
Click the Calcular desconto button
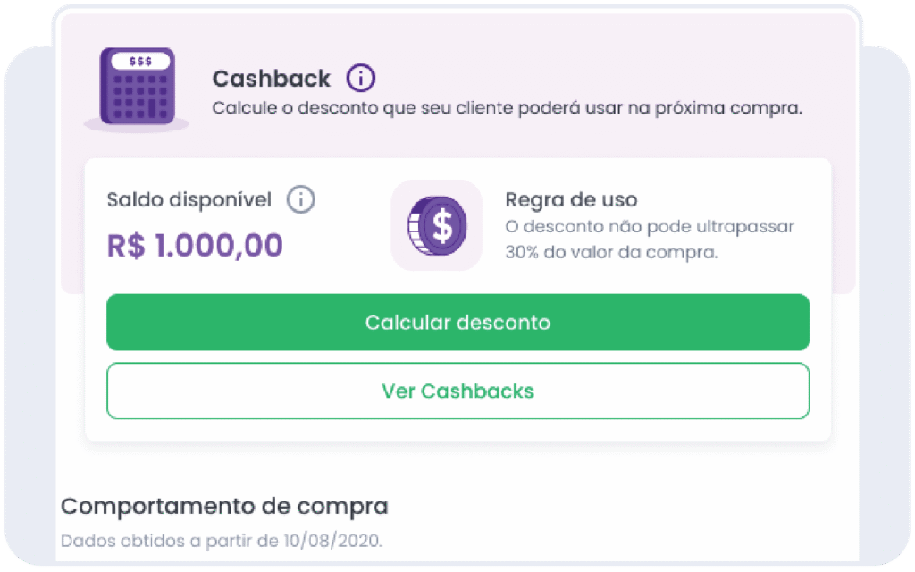(x=457, y=322)
